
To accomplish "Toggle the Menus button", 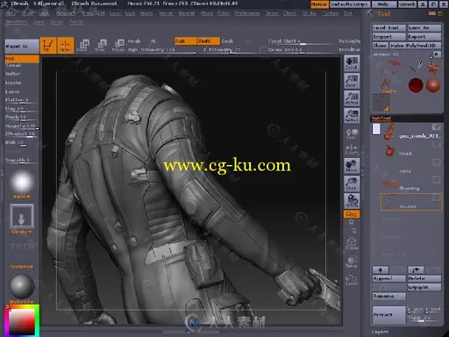I will [319, 4].
